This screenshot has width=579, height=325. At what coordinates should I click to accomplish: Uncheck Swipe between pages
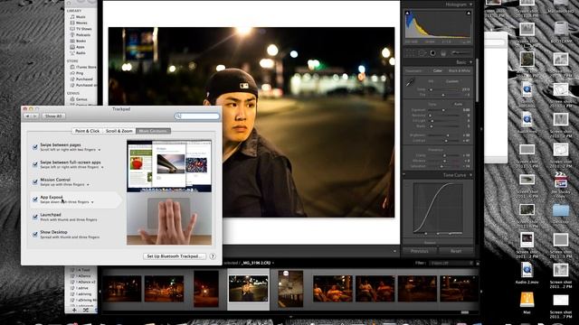tap(35, 147)
